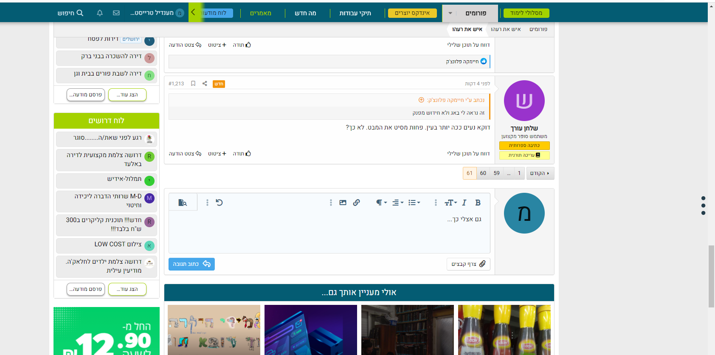Jump to quoted post via arrow icon
The width and height of the screenshot is (715, 355).
coord(421,100)
